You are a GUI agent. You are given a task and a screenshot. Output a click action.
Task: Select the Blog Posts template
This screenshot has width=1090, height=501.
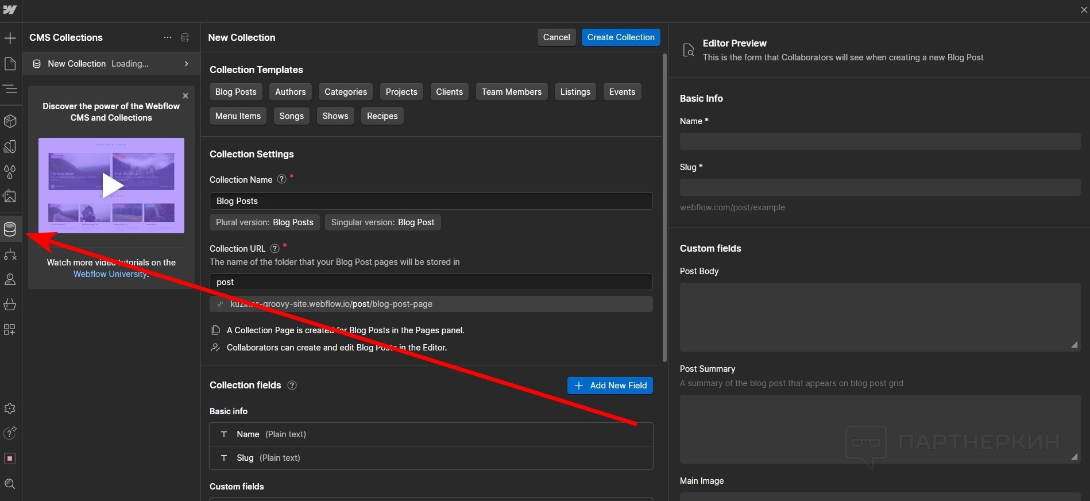tap(235, 92)
